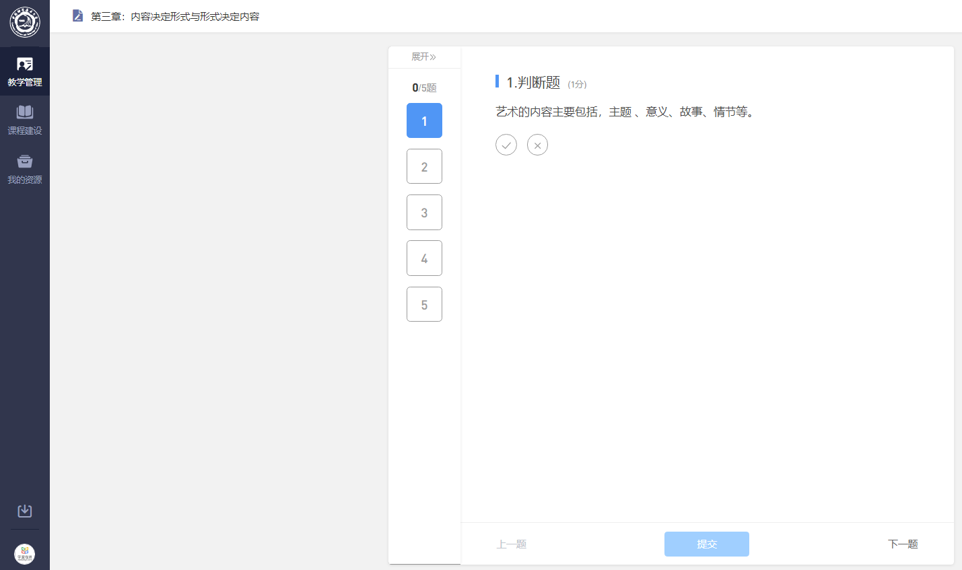Expand the question panel using 展开
Image resolution: width=962 pixels, height=570 pixels.
[424, 57]
